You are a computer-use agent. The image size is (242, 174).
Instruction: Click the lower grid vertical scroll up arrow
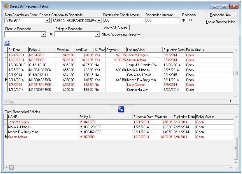236,117
